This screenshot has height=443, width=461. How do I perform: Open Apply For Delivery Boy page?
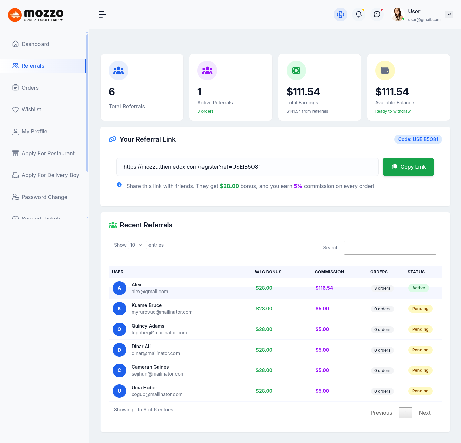click(50, 175)
